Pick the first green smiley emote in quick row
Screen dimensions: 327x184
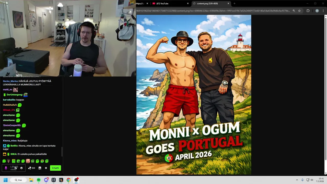pos(4,161)
